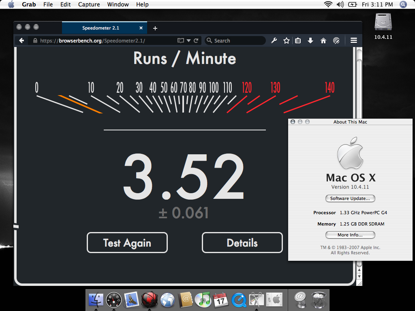Click the globe with pencil toolbar icon

click(x=336, y=40)
